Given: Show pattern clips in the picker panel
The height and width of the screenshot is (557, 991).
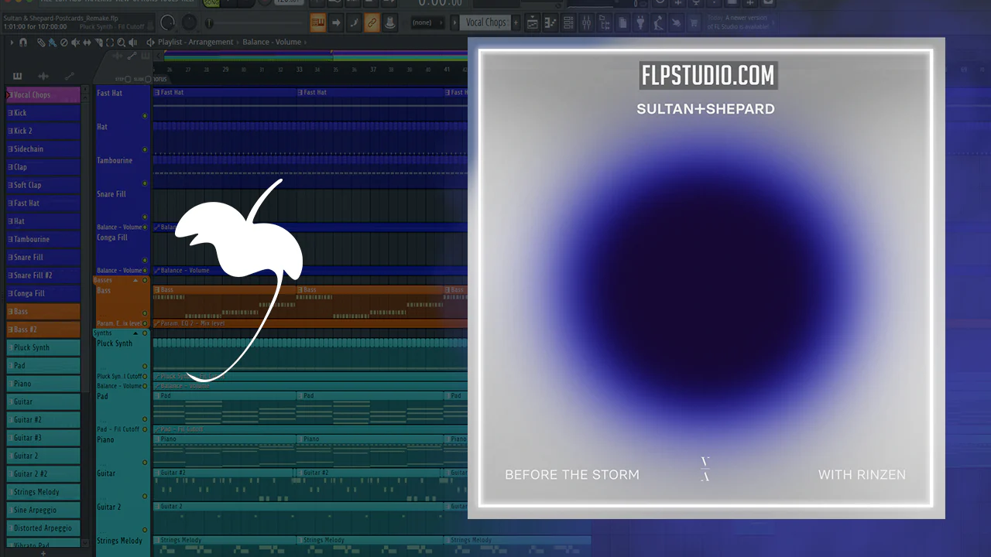Looking at the screenshot, I should coord(18,76).
